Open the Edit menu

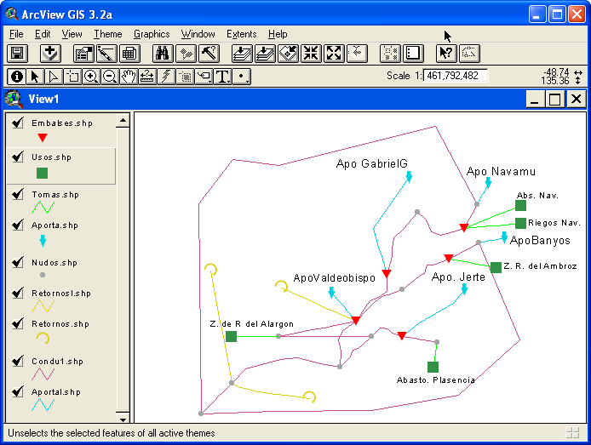(43, 34)
